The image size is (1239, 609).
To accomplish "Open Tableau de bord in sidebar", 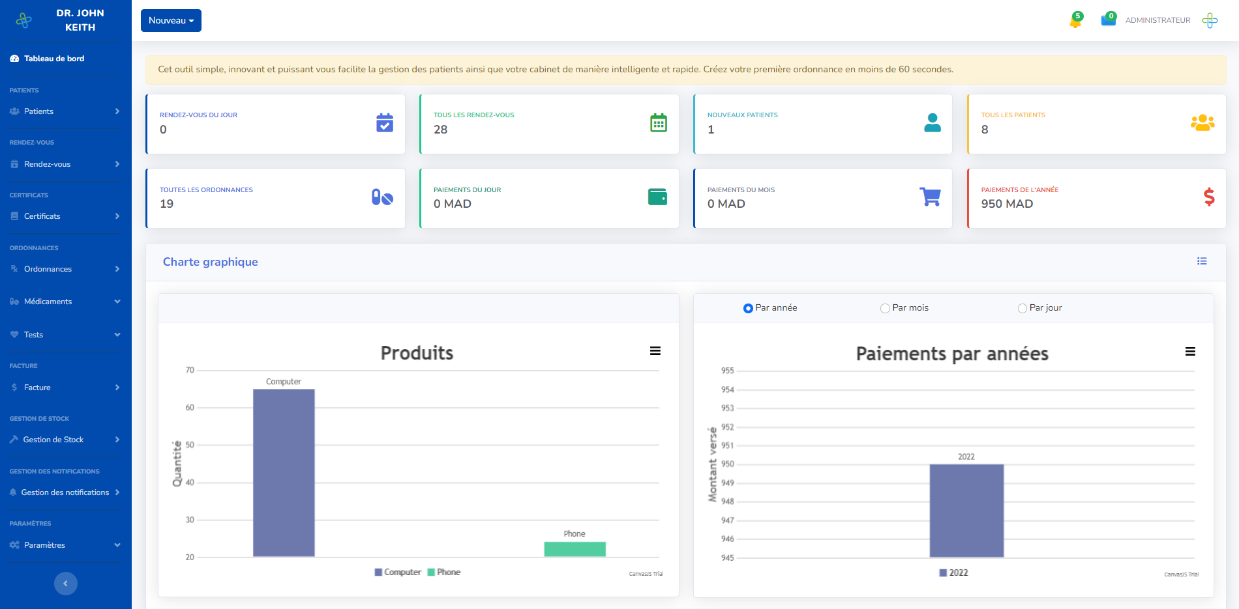I will pyautogui.click(x=54, y=59).
